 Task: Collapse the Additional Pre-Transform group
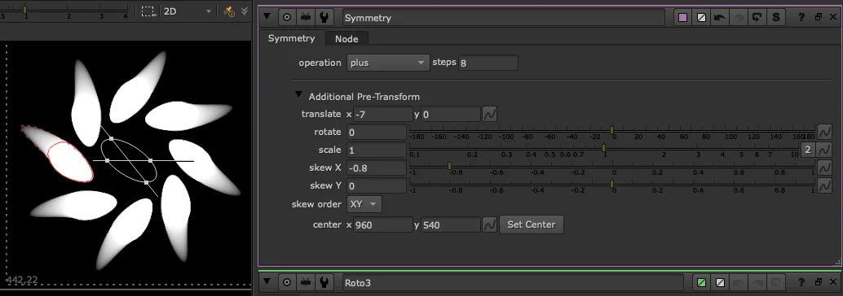299,95
